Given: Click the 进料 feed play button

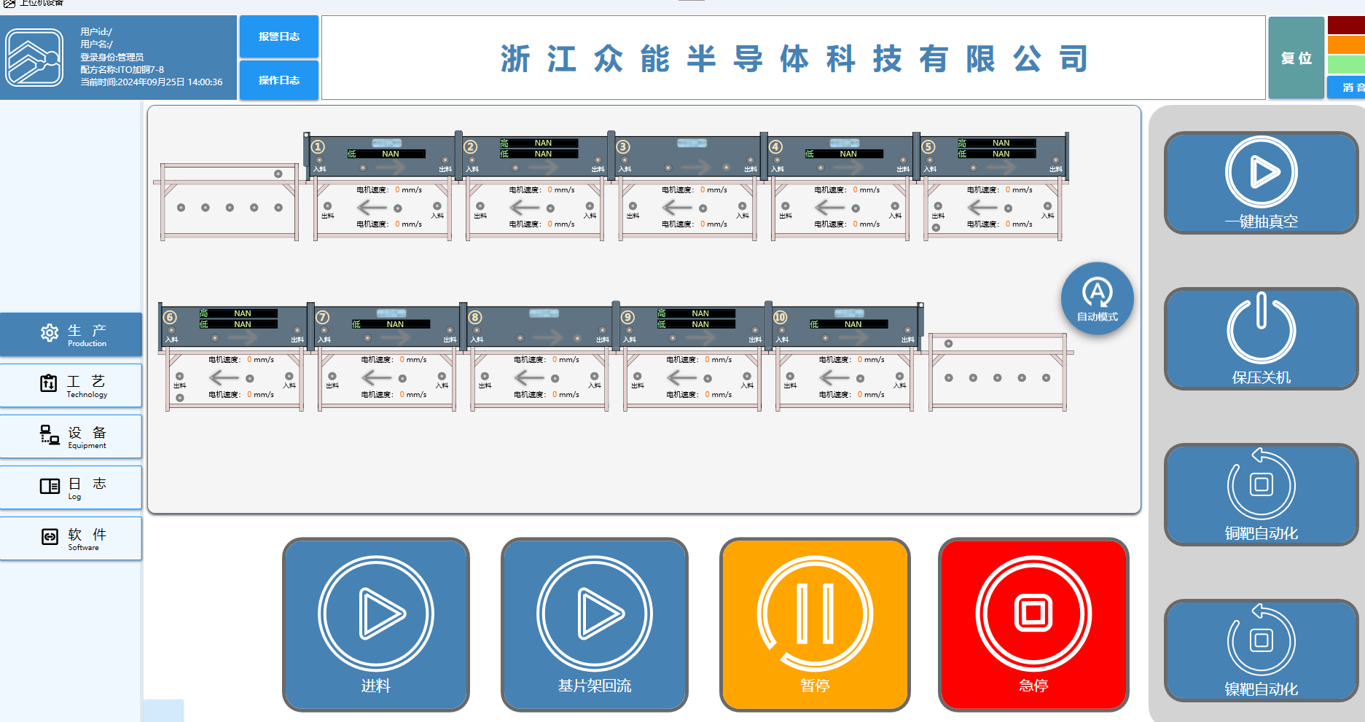Looking at the screenshot, I should [x=376, y=624].
